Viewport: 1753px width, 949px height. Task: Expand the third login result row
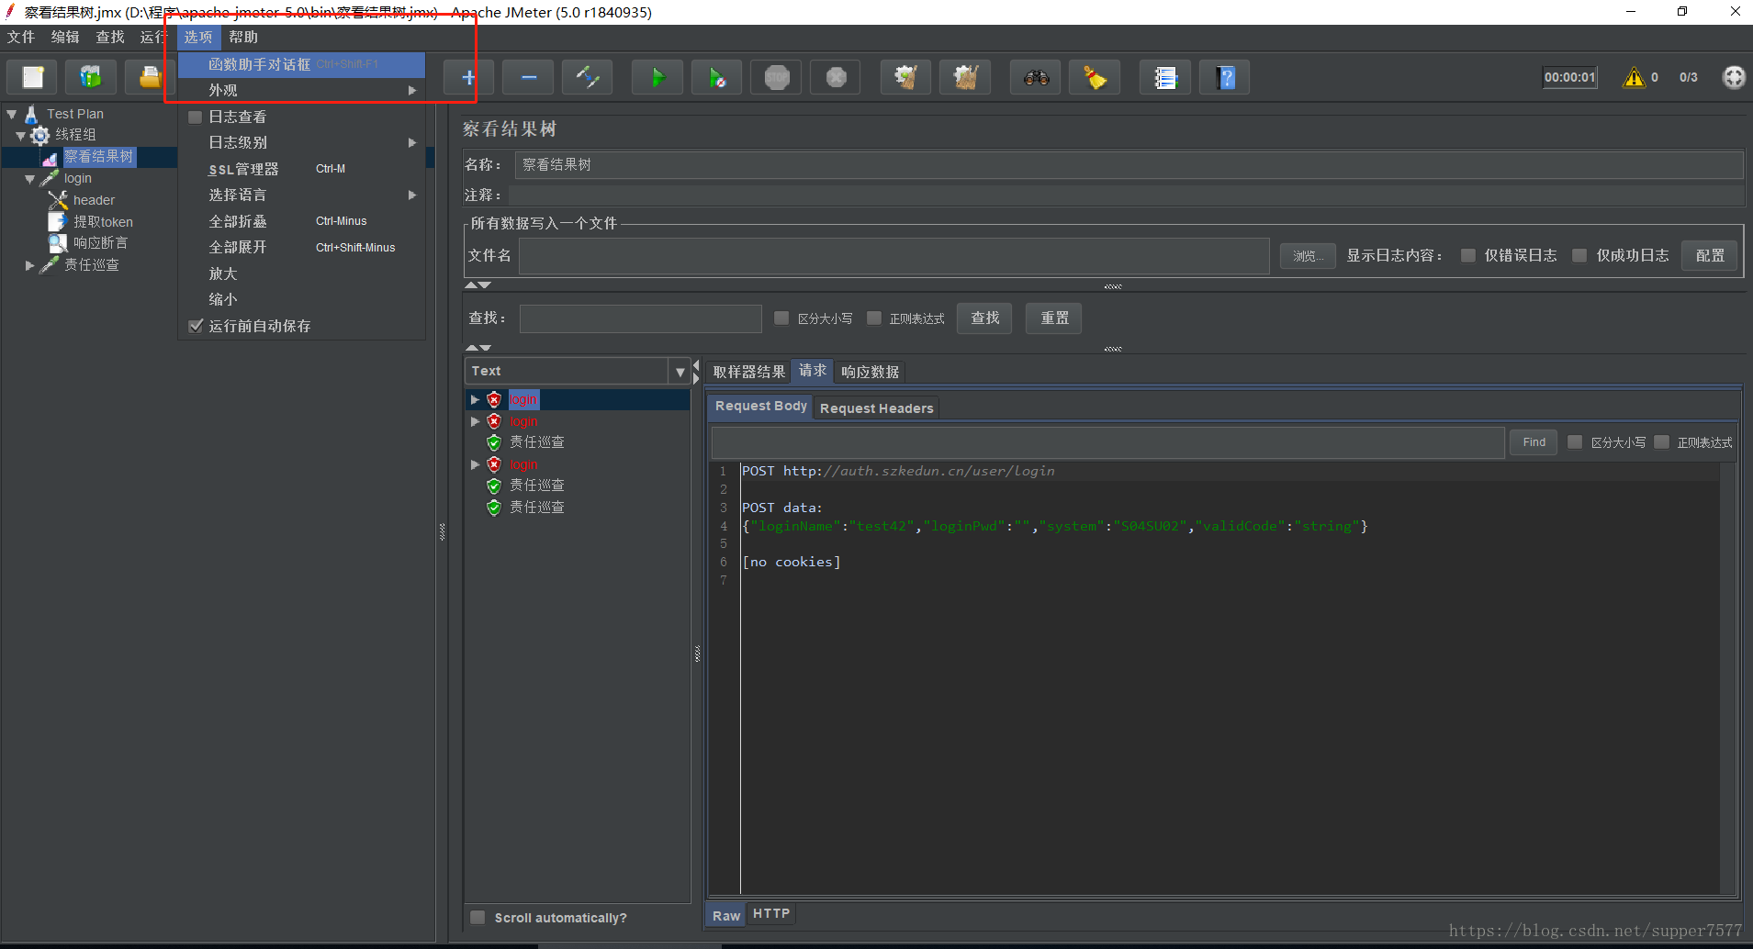(x=475, y=464)
